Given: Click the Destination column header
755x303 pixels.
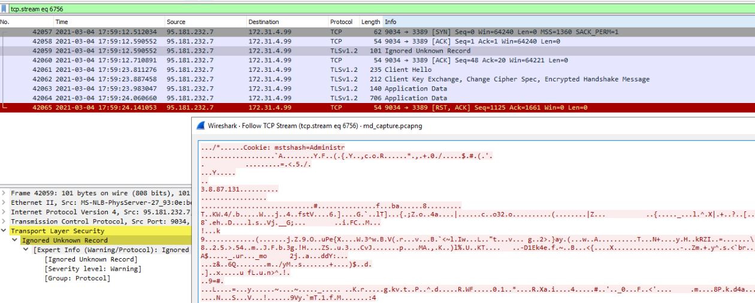Looking at the screenshot, I should [x=264, y=22].
